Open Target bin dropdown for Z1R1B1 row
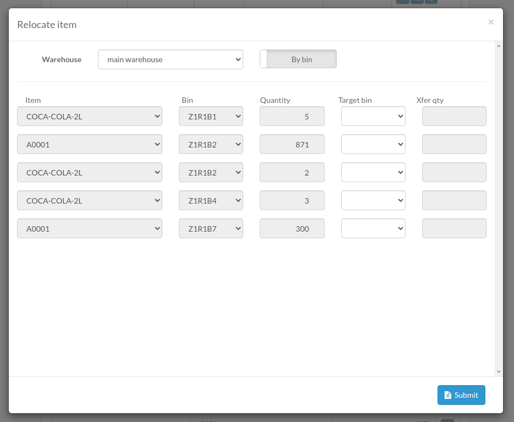Screen dimensions: 514x422 coord(373,116)
